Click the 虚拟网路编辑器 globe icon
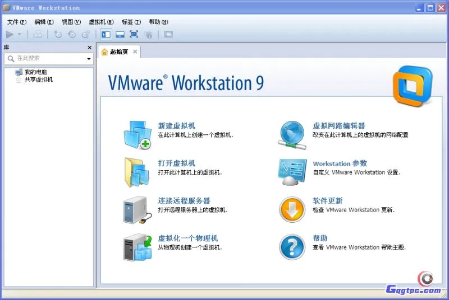 292,135
